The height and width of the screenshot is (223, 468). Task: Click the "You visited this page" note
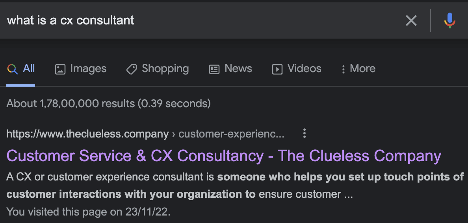click(89, 212)
